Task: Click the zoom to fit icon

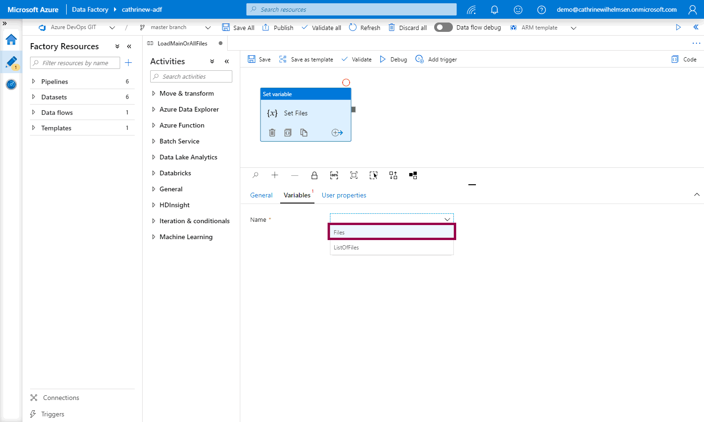Action: point(354,175)
